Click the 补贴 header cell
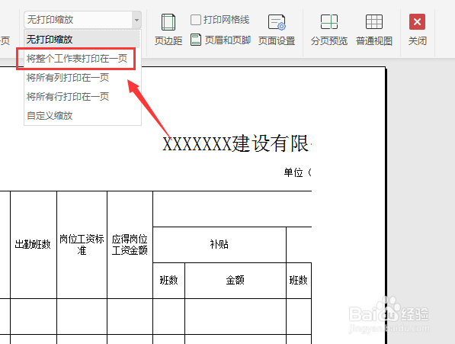The width and height of the screenshot is (455, 344). point(219,245)
